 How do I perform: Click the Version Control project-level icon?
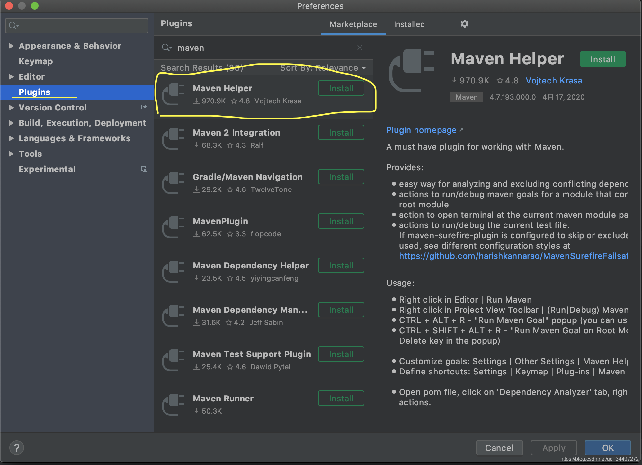click(144, 108)
